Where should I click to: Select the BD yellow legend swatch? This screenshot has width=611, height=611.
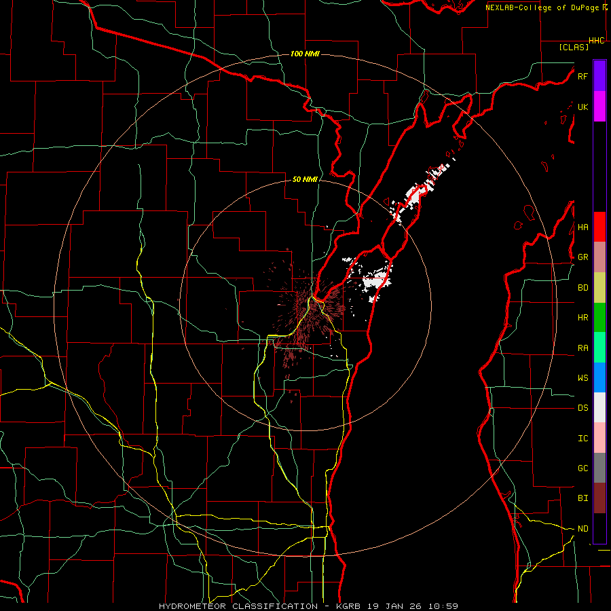click(x=599, y=288)
